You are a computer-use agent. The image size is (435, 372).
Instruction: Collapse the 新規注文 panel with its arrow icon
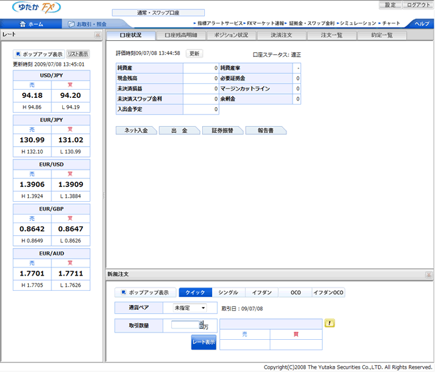(x=428, y=275)
